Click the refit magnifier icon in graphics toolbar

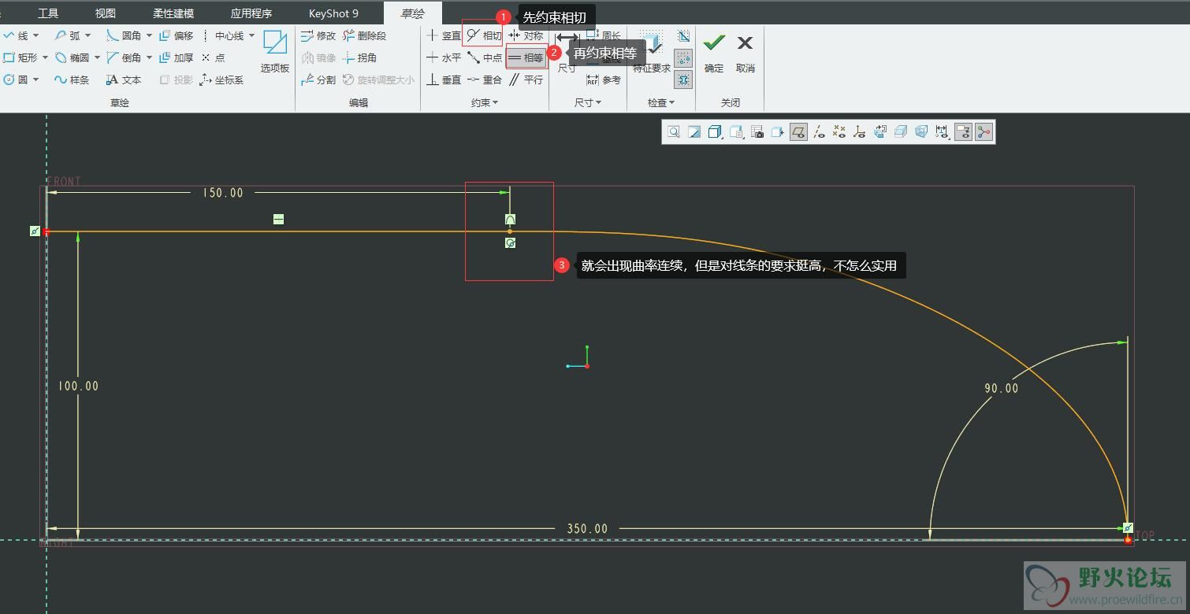674,131
